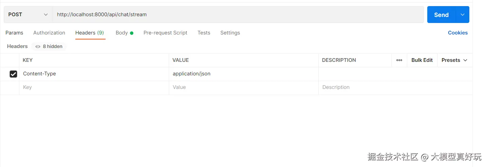The width and height of the screenshot is (487, 167).
Task: Uncheck the Content-Type header checkbox
Action: pyautogui.click(x=13, y=74)
